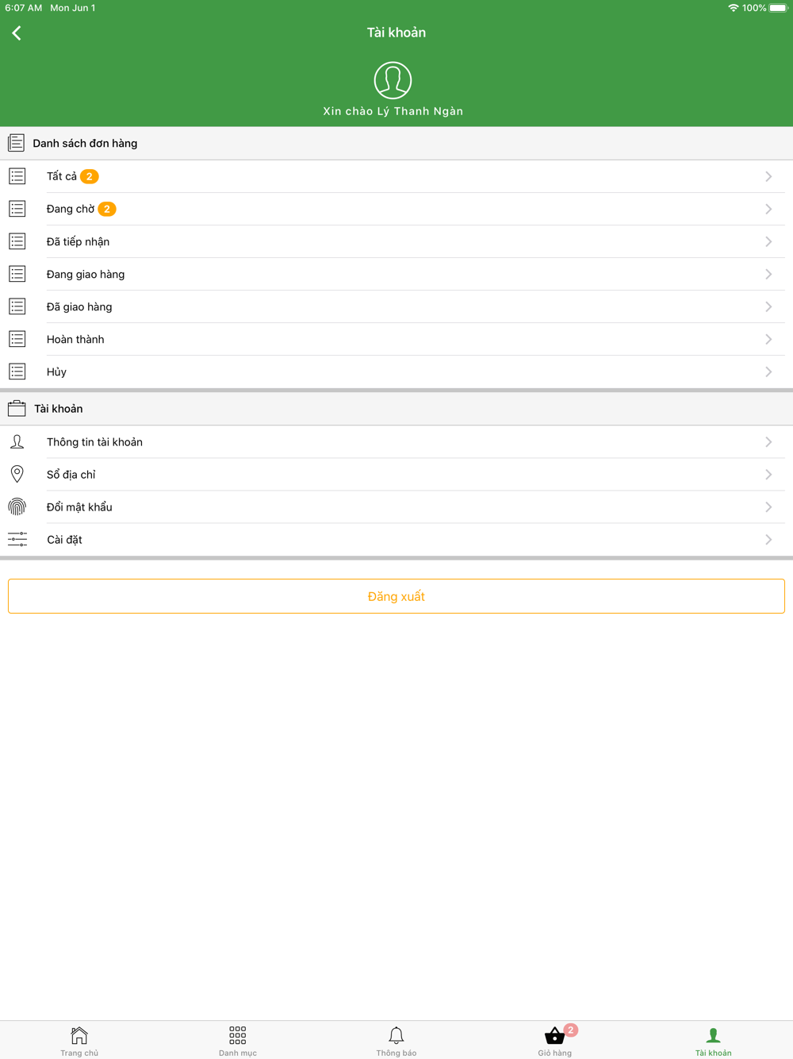Open Thông tin tài khoản row
The height and width of the screenshot is (1059, 793).
tap(396, 442)
